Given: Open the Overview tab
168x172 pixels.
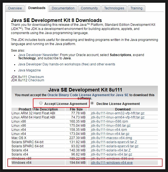Looking at the screenshot, I should tap(15, 8).
